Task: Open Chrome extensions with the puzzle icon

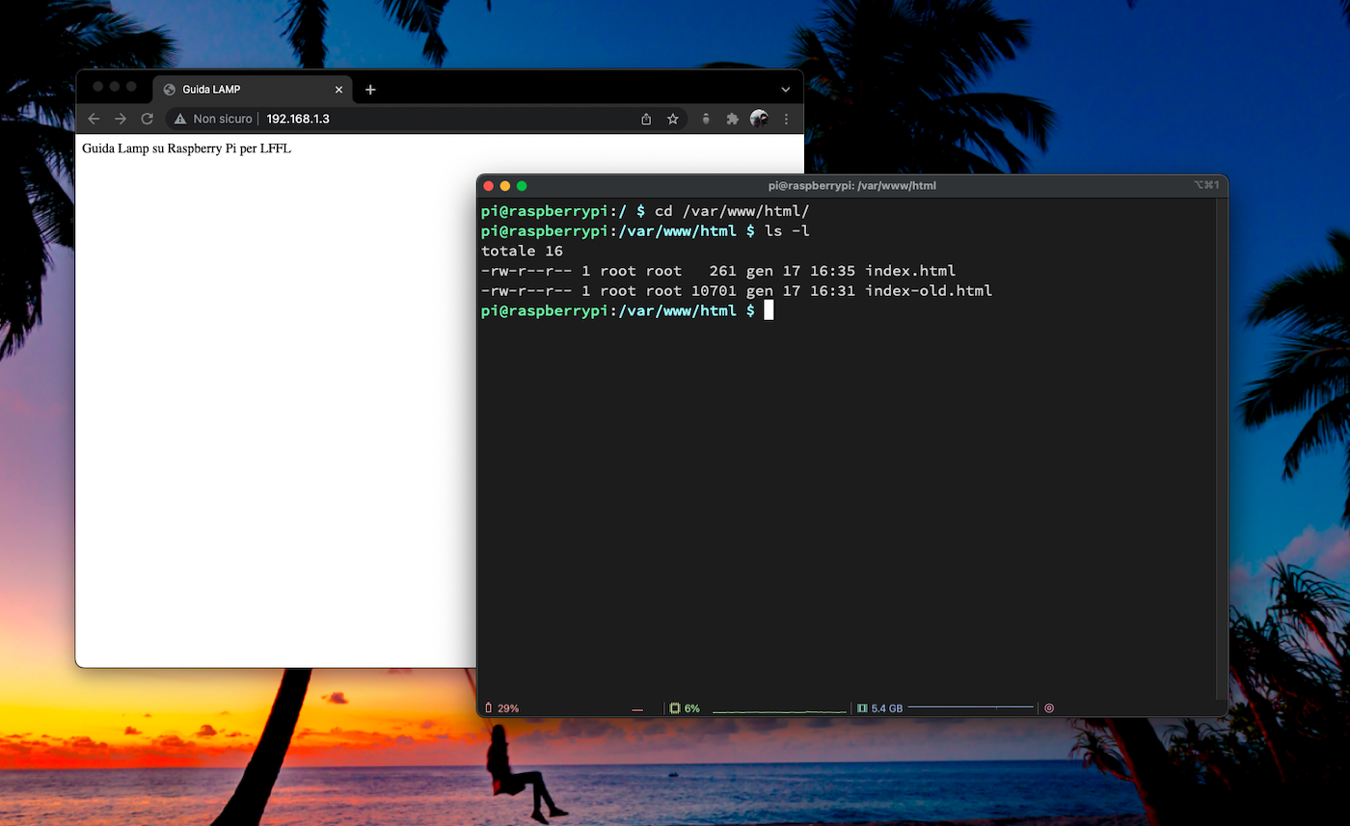Action: click(732, 119)
